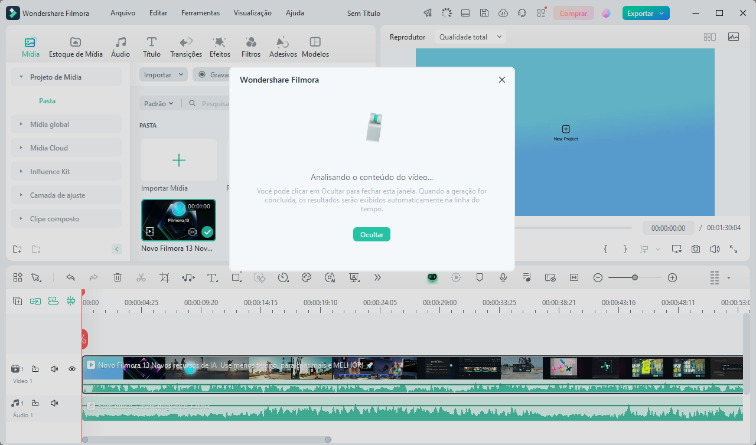Click the Exportar button
Viewport: 756px width, 445px height.
pos(646,13)
